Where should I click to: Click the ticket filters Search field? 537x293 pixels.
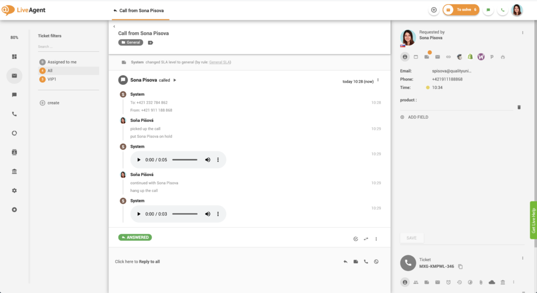(67, 47)
